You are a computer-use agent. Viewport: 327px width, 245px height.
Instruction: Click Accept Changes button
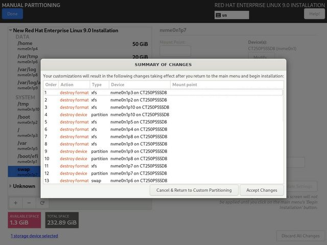click(262, 190)
